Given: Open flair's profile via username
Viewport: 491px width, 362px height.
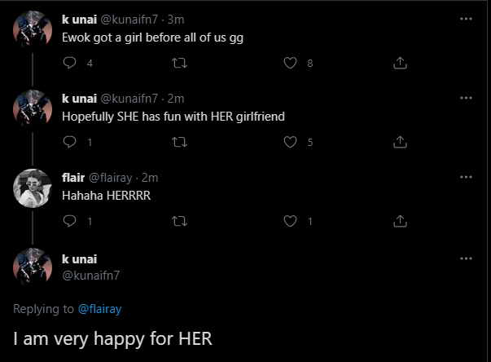Looking at the screenshot, I should (x=73, y=177).
